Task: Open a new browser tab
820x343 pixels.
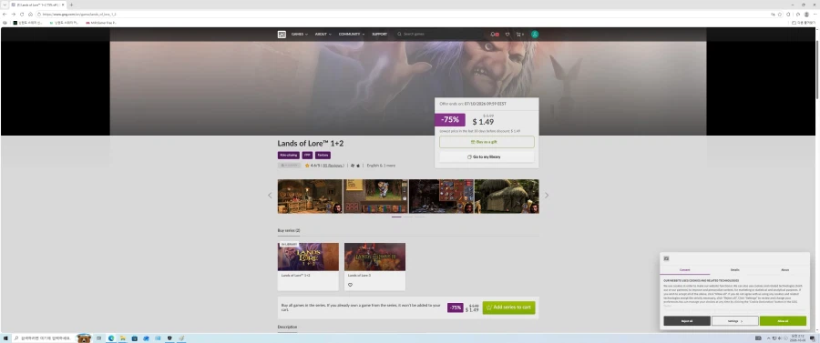Action: (x=71, y=5)
